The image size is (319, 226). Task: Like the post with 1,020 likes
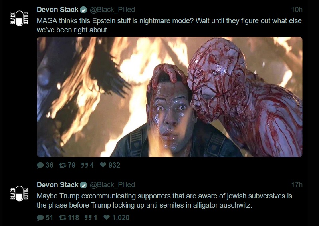tap(107, 218)
